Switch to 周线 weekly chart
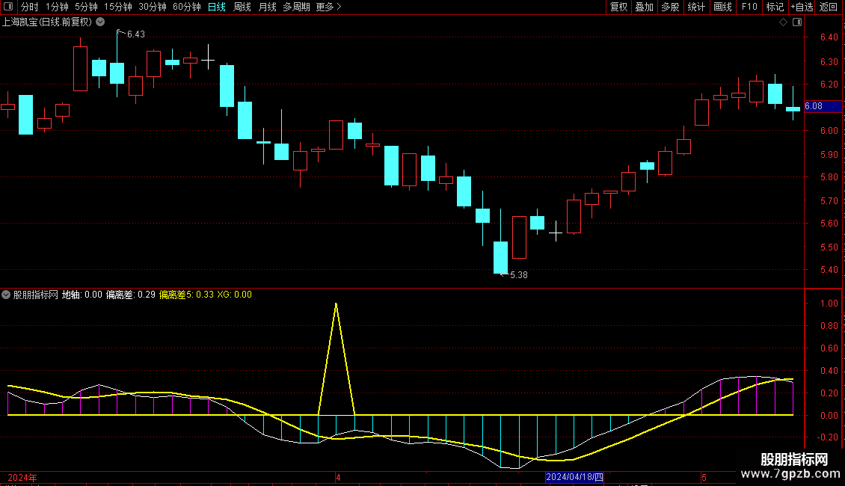 [242, 7]
